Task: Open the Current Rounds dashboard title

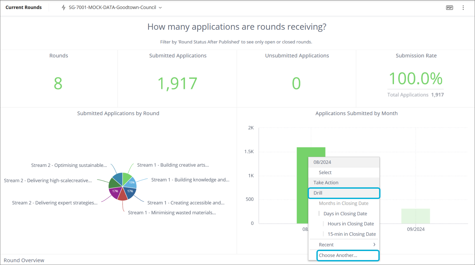Action: pos(24,8)
